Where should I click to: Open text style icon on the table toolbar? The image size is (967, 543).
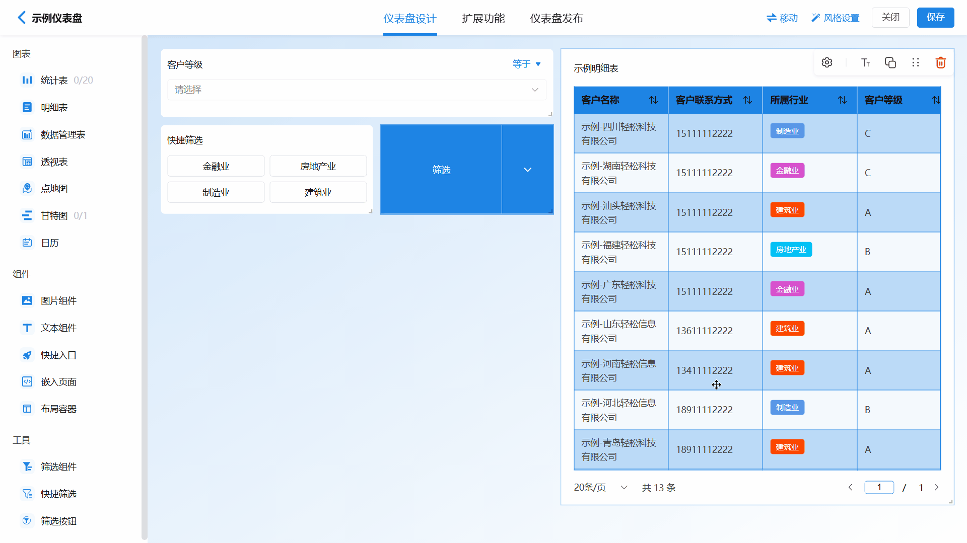point(865,62)
